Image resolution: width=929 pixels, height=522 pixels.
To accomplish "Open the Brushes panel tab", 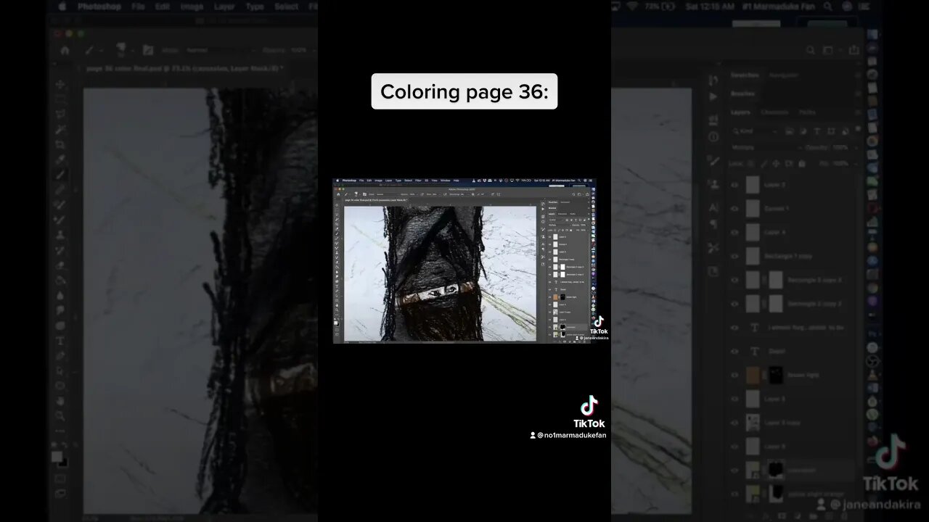I will tap(742, 94).
